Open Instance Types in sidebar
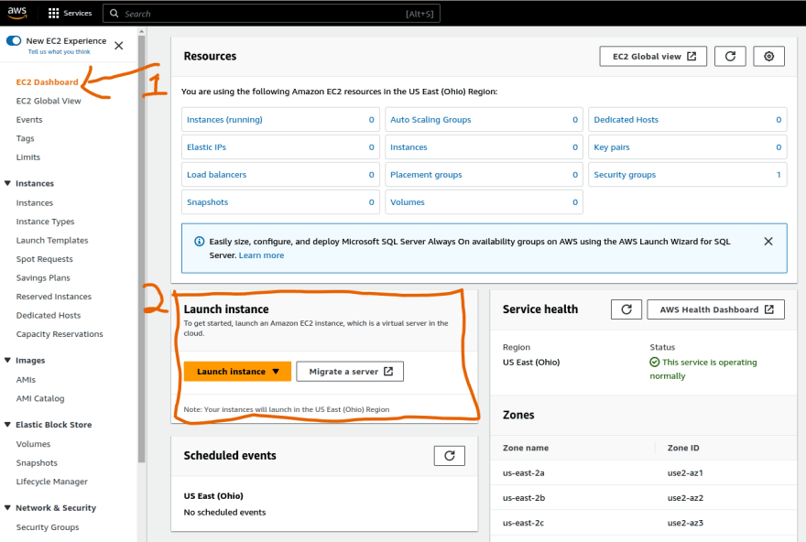 click(x=45, y=222)
